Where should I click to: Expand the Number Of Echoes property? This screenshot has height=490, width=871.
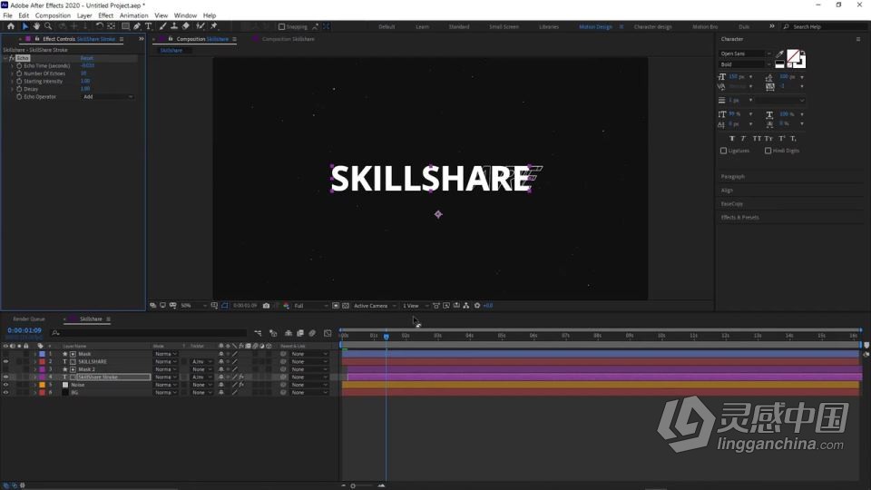click(x=12, y=73)
